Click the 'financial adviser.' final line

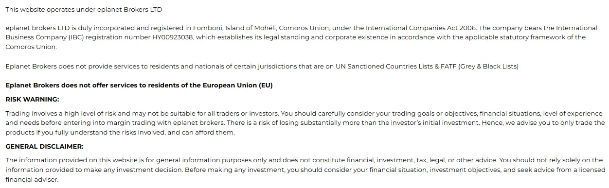point(32,180)
